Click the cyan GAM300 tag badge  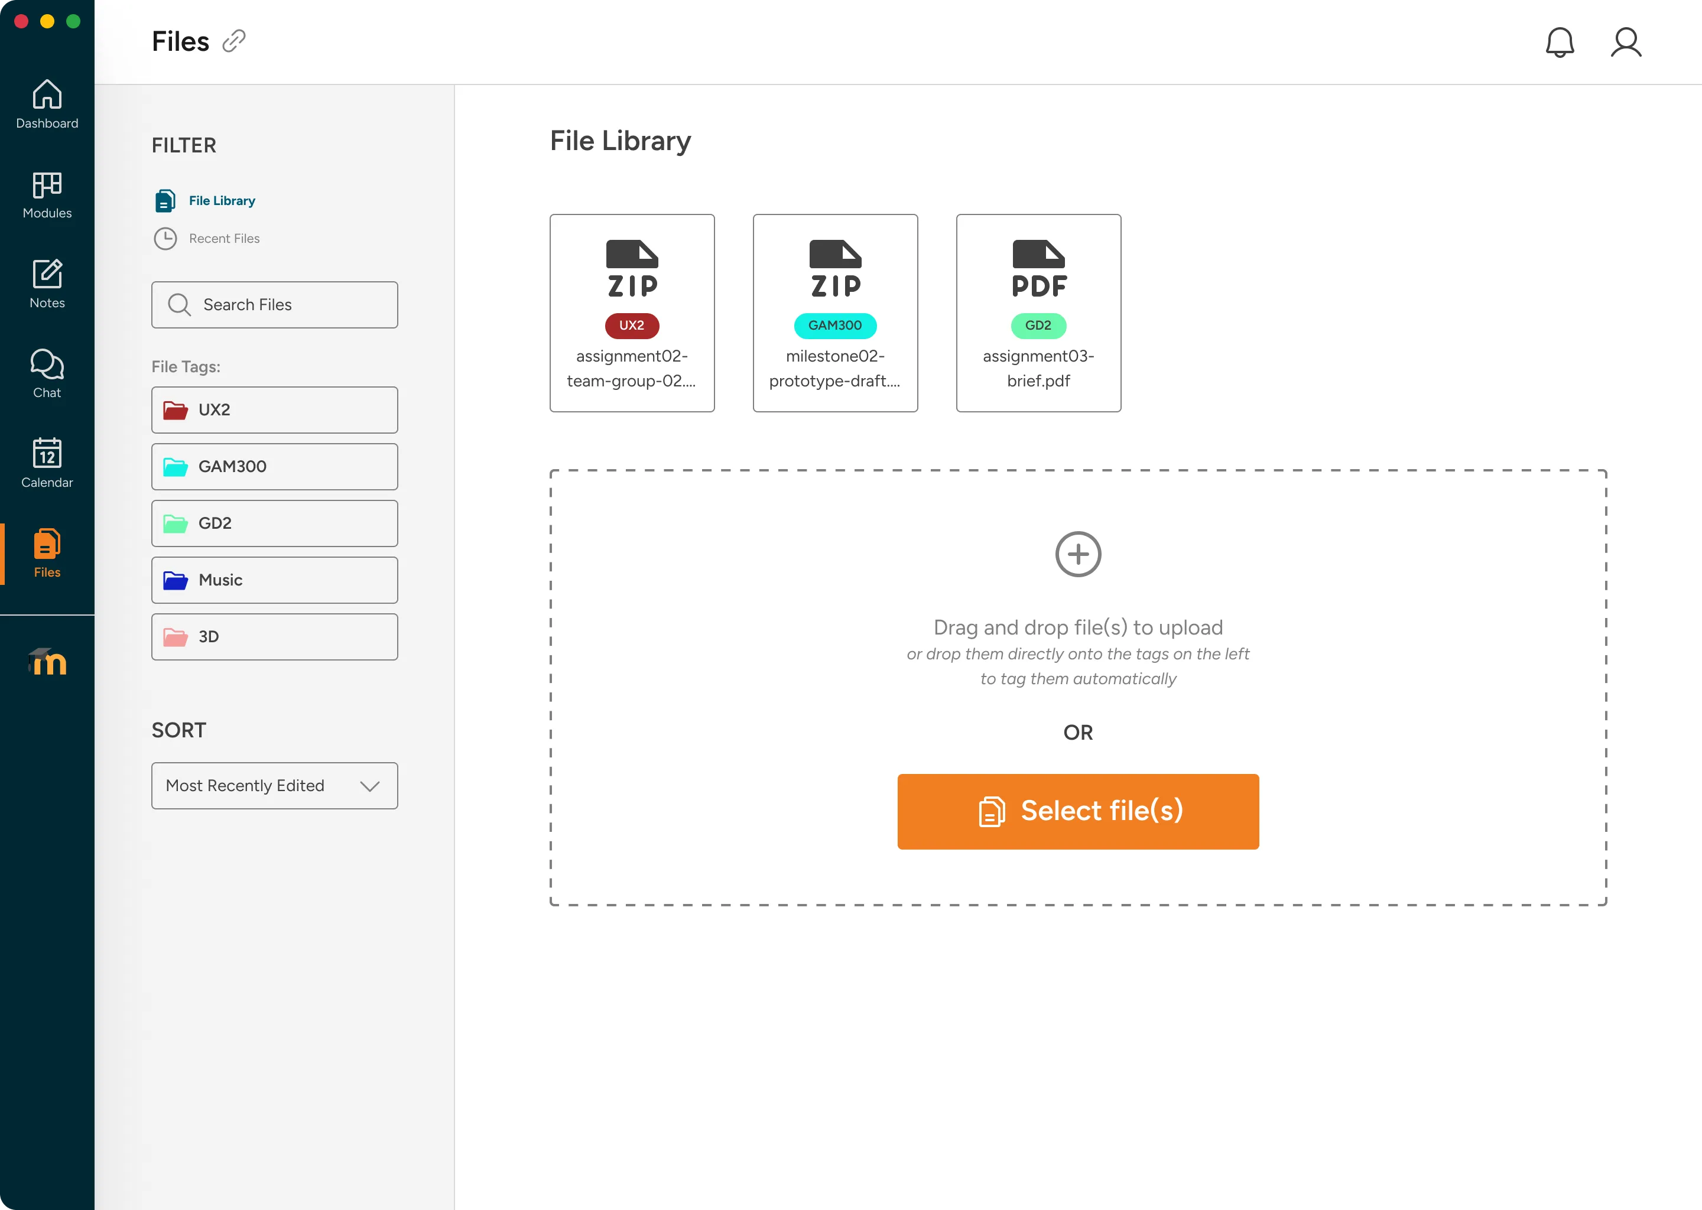[836, 326]
